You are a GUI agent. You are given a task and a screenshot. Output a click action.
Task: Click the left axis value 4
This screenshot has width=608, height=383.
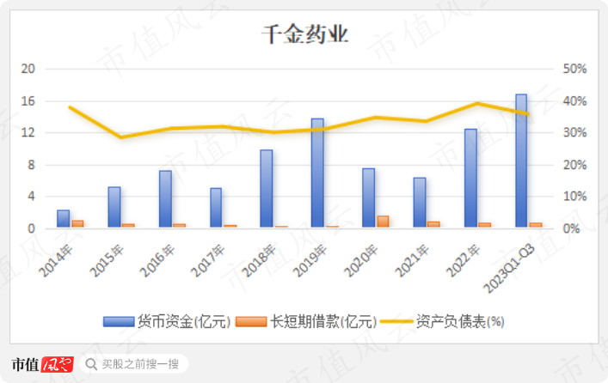pyautogui.click(x=31, y=197)
